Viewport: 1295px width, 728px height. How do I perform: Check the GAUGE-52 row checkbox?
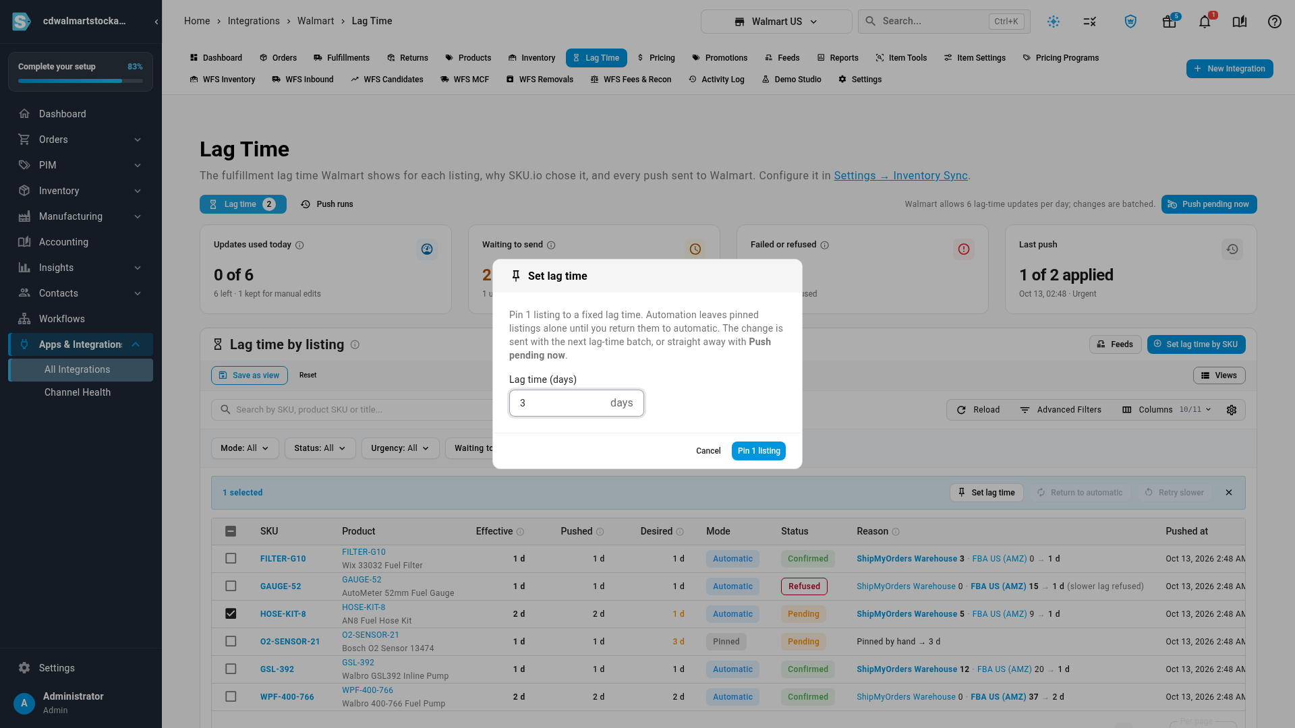click(x=231, y=586)
